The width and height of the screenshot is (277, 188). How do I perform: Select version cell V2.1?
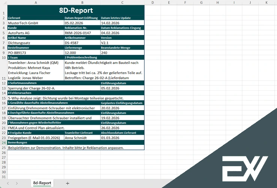pos(122,42)
